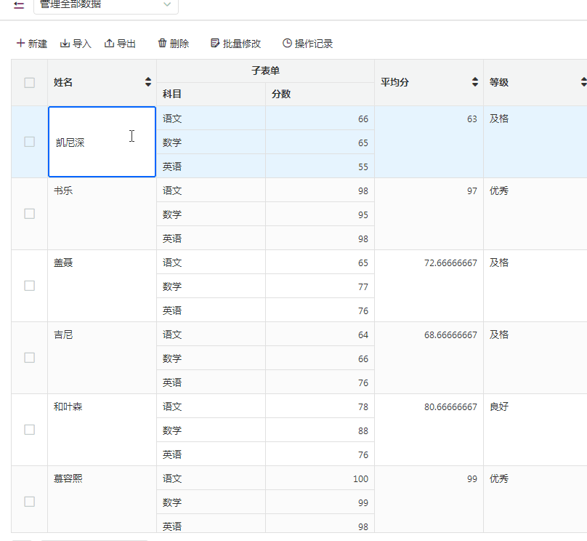Click the 导入 import icon
The height and width of the screenshot is (541, 587).
click(x=65, y=44)
